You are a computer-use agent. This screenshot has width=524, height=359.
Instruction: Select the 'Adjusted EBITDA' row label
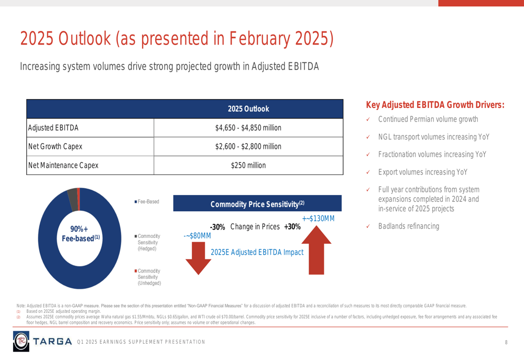click(53, 128)
